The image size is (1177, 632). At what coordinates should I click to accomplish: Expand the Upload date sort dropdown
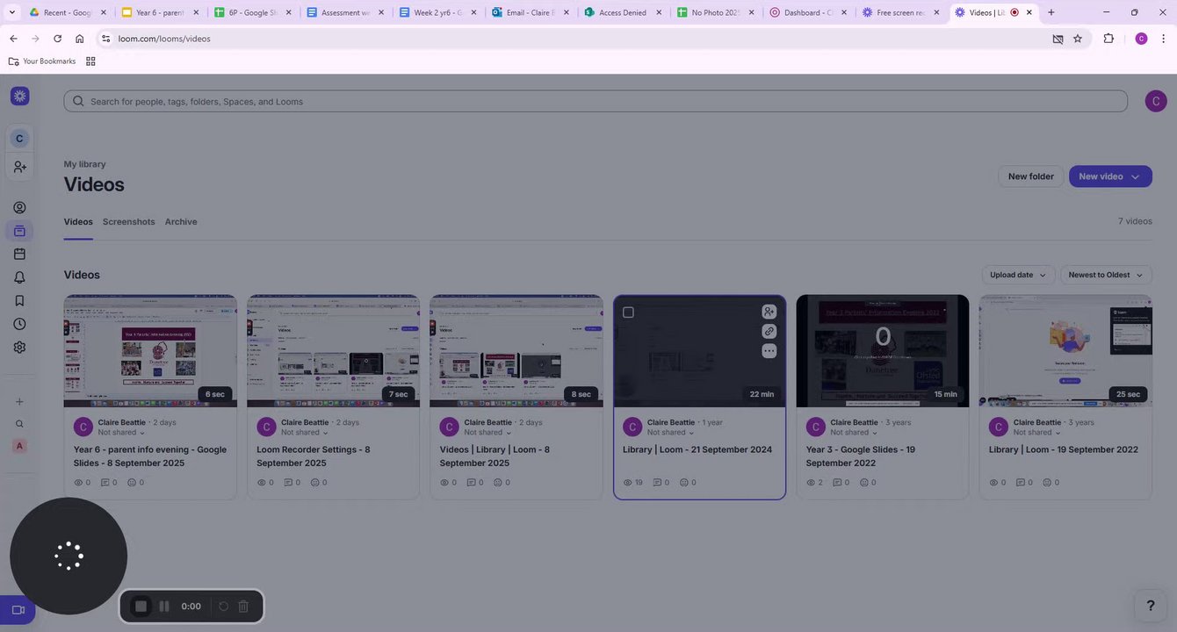1017,275
